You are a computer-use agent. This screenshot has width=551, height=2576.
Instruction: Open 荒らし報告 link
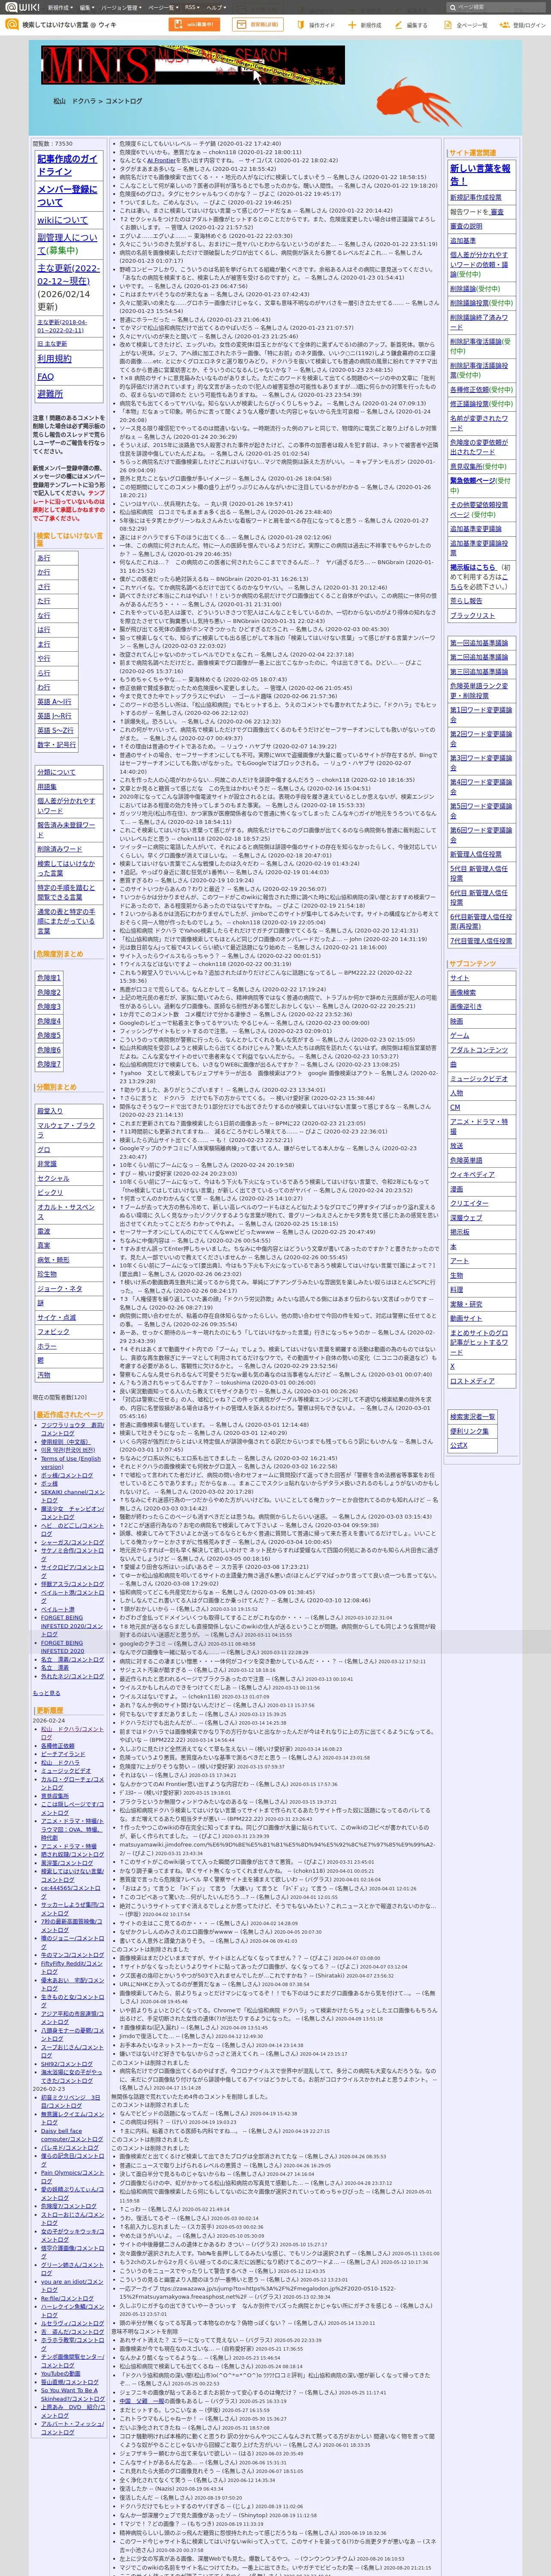pos(466,601)
